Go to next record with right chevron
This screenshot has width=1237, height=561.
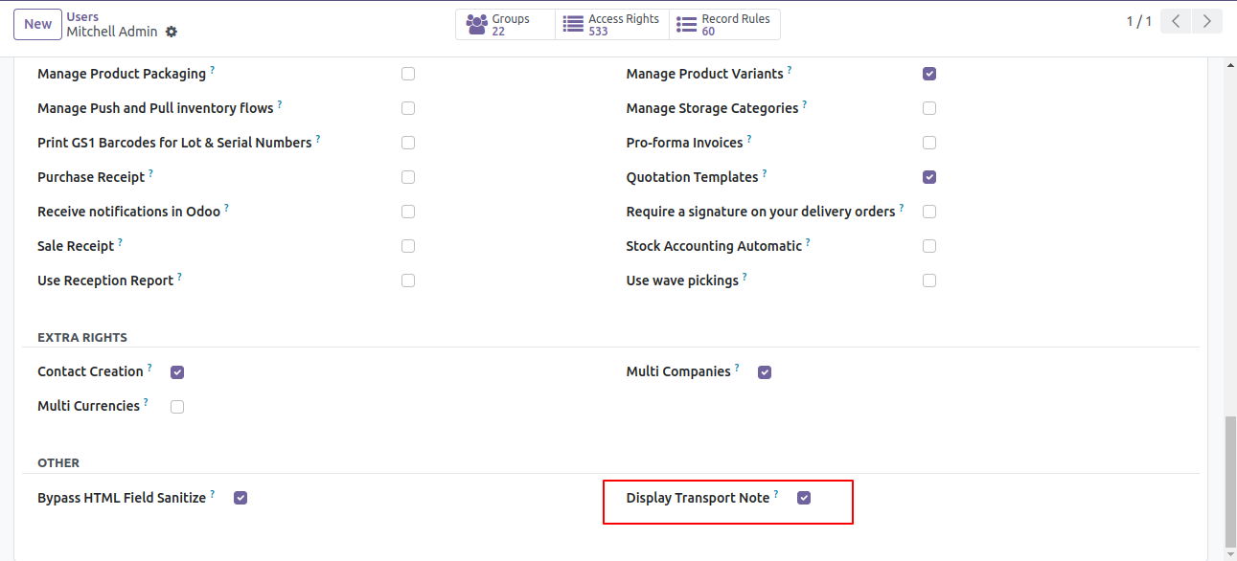point(1207,21)
